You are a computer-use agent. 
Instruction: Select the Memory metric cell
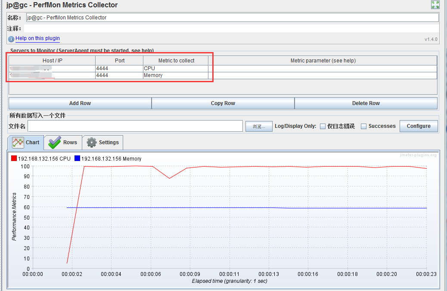176,75
